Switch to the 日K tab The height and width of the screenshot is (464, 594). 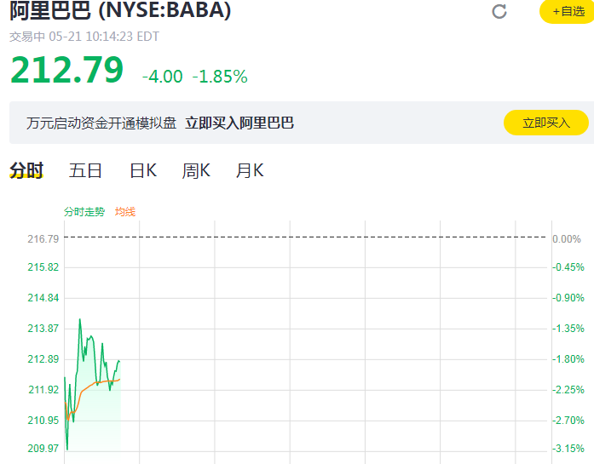143,170
